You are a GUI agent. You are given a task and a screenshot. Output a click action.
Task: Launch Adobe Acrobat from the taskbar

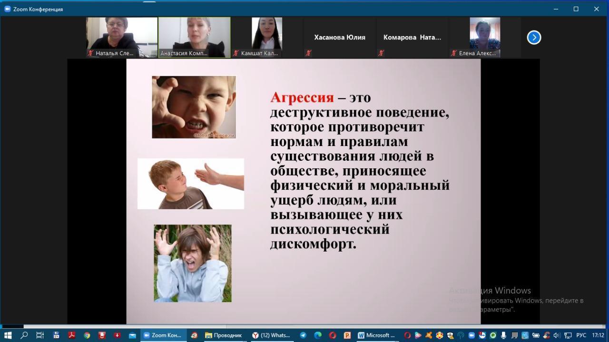[x=71, y=335]
